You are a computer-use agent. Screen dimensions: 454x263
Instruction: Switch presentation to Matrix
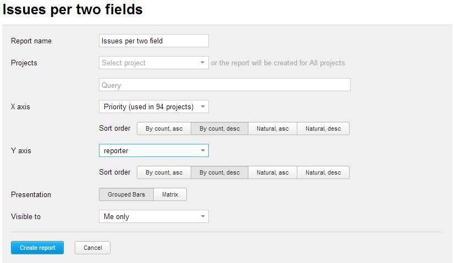[x=170, y=194]
